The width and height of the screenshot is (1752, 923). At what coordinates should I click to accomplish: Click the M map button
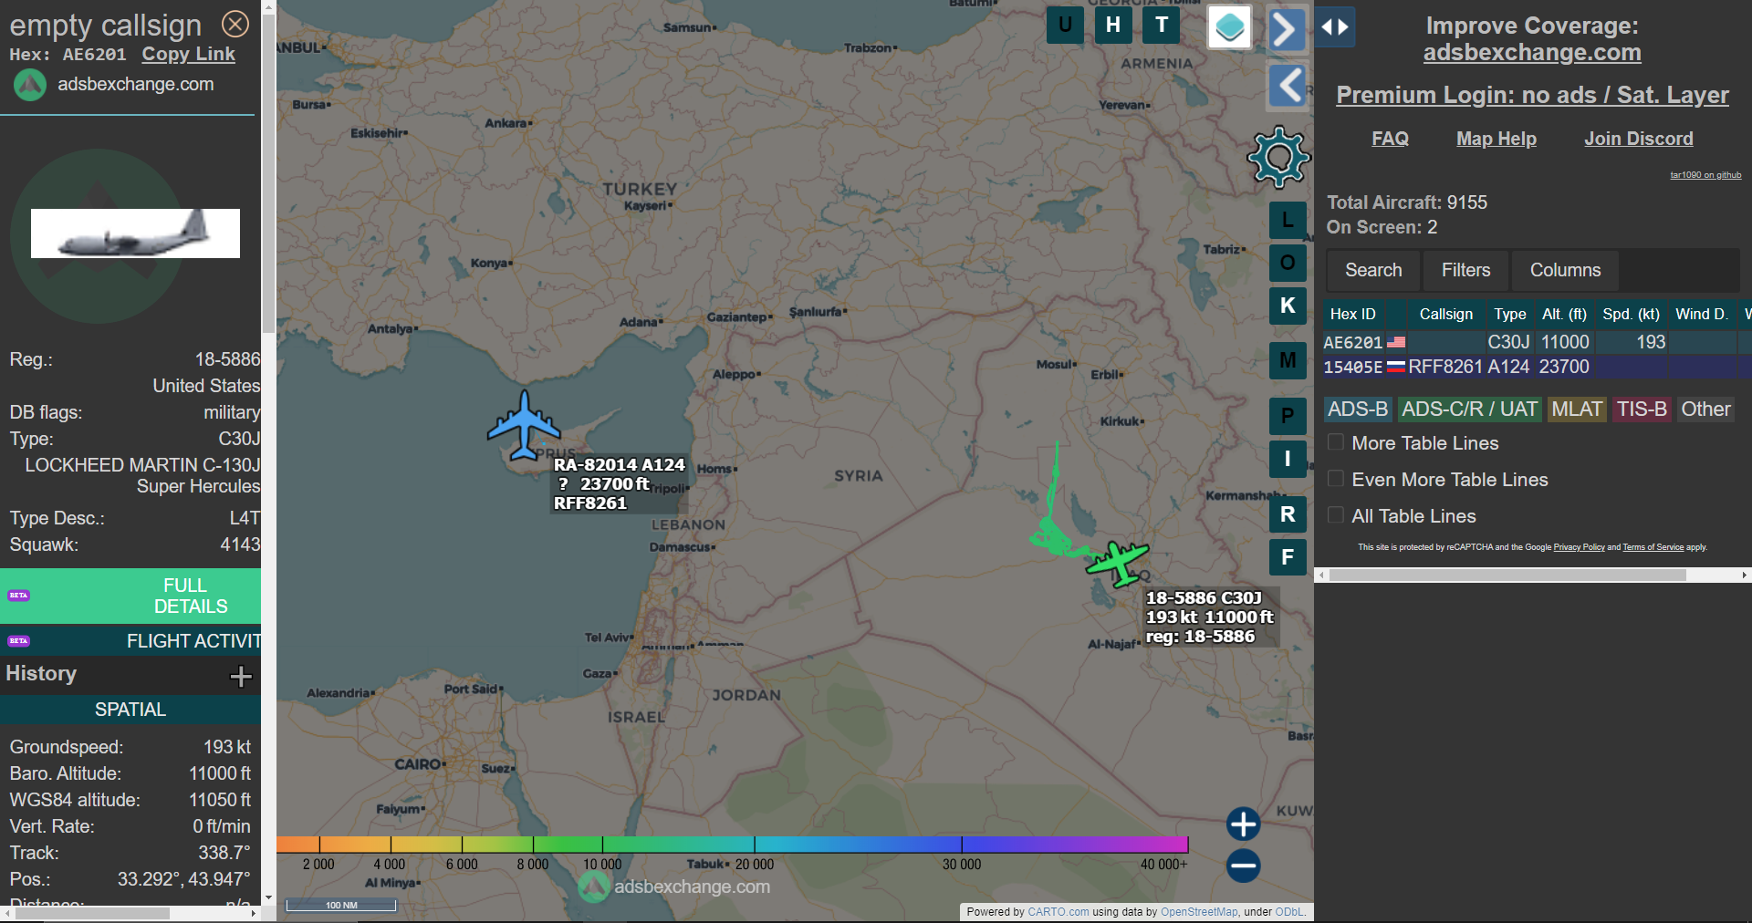1288,360
